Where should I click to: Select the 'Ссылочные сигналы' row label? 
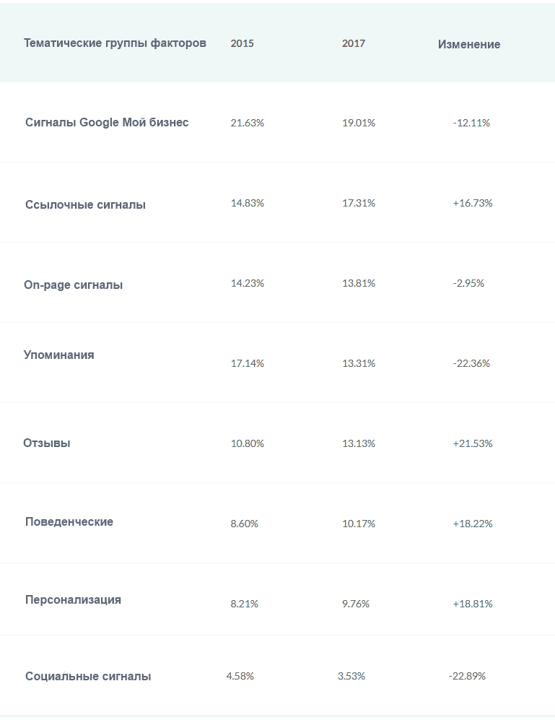(x=85, y=205)
